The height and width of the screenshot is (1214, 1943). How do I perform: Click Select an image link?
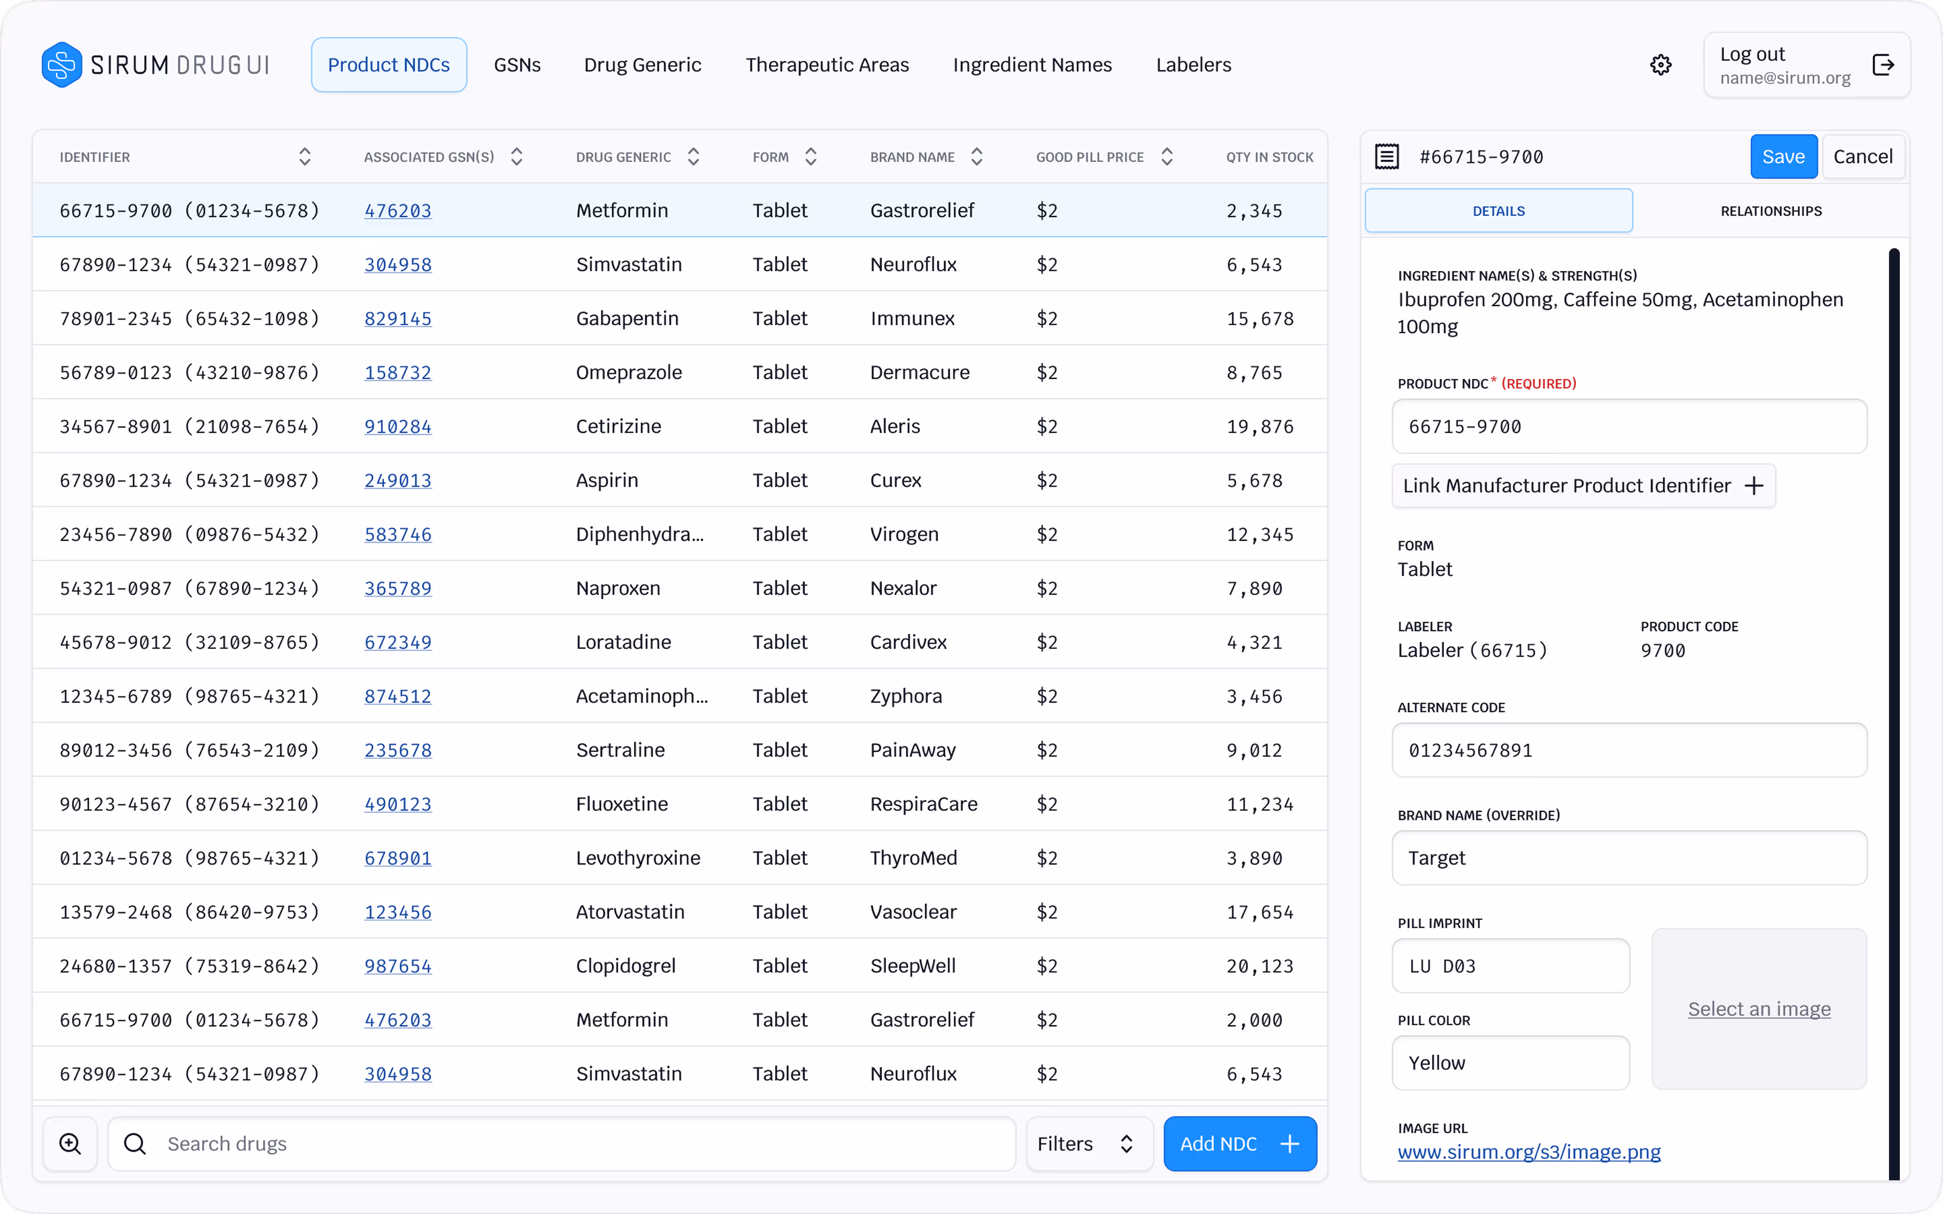click(1759, 1009)
